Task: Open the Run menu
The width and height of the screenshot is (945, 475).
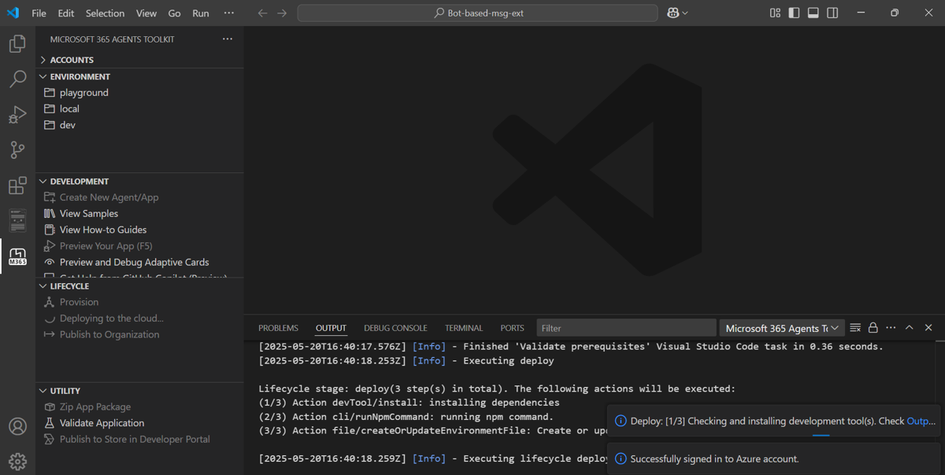Action: click(201, 13)
